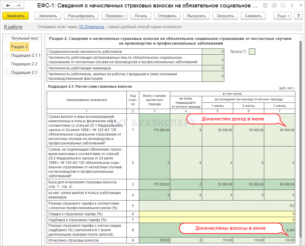This screenshot has height=246, width=305.
Task: Click the Расшифровать button
Action: pyautogui.click(x=81, y=16)
